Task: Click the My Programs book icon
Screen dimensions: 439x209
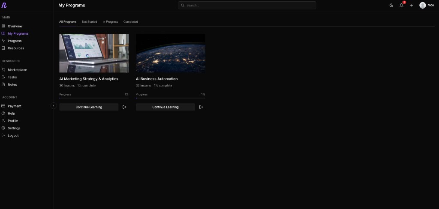Action: pos(3,33)
